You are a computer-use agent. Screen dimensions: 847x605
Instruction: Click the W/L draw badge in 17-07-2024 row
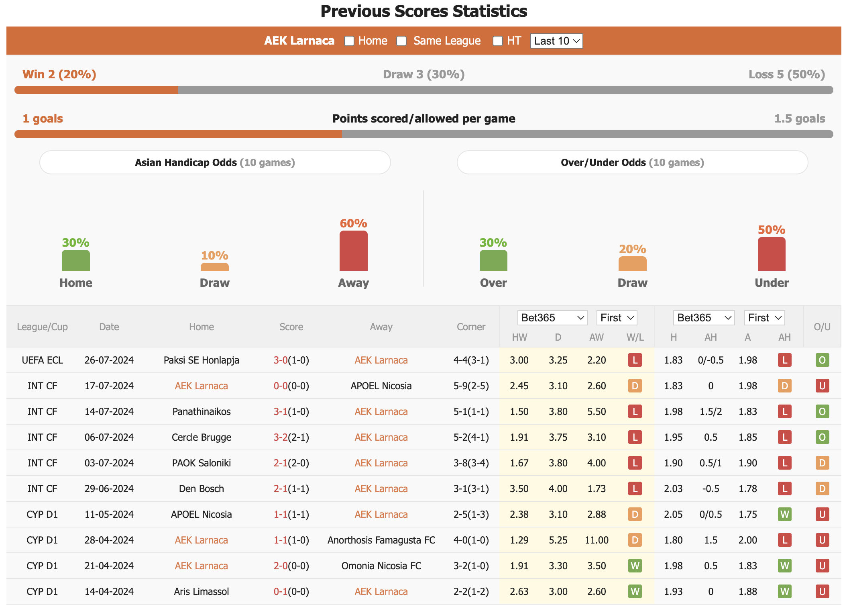(x=635, y=386)
